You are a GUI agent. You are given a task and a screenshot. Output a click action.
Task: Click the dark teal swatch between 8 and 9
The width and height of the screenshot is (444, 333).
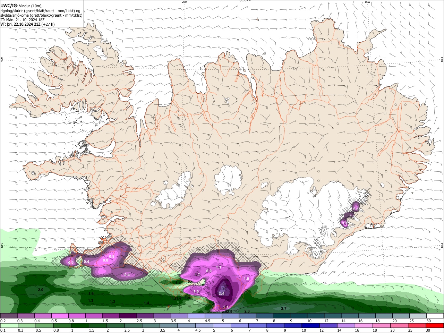click(x=281, y=316)
